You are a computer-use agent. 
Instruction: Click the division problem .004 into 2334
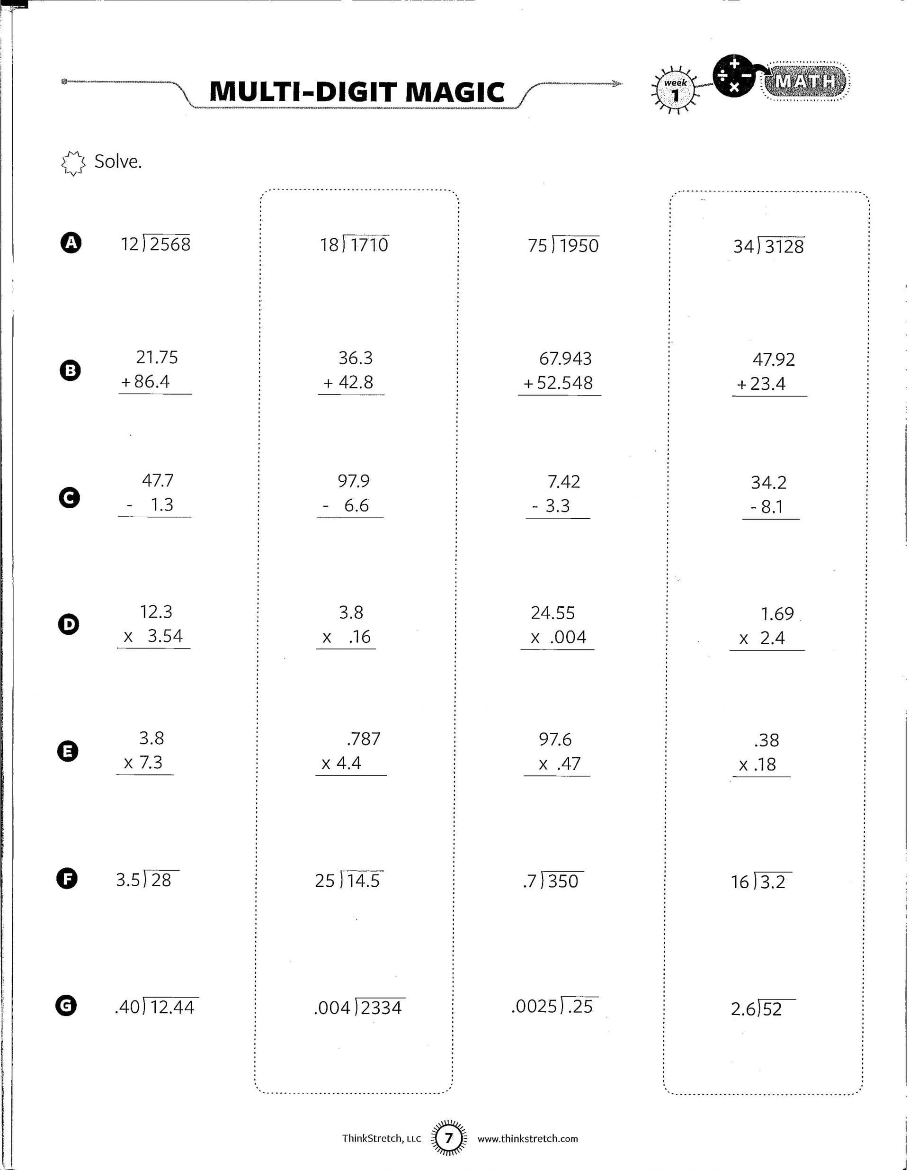359,1007
